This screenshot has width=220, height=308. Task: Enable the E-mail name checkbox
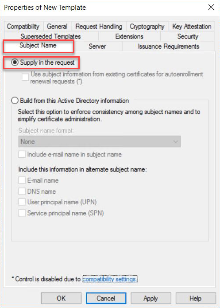tap(22, 180)
